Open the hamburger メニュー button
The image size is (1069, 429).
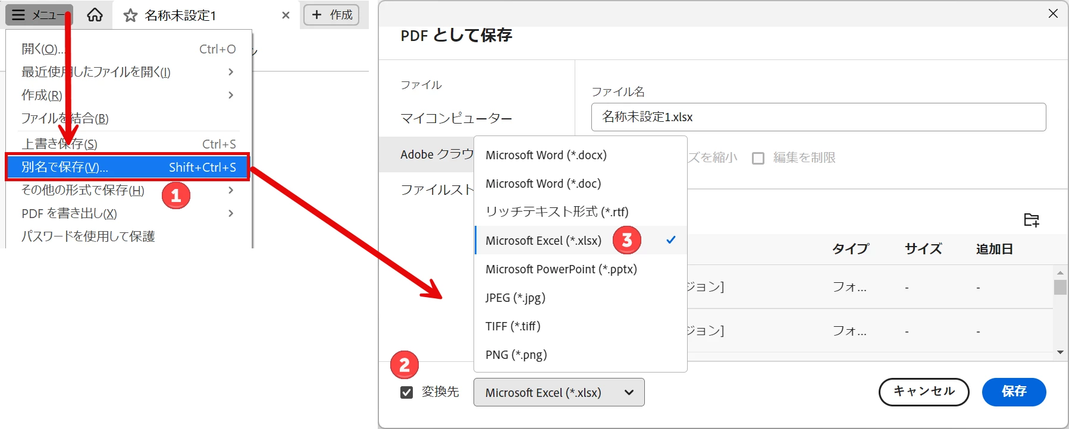point(39,15)
